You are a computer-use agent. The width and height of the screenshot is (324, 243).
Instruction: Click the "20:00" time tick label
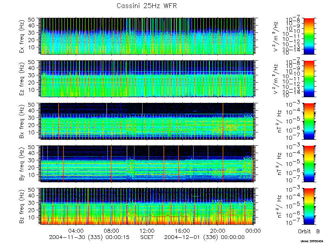[x=218, y=231]
